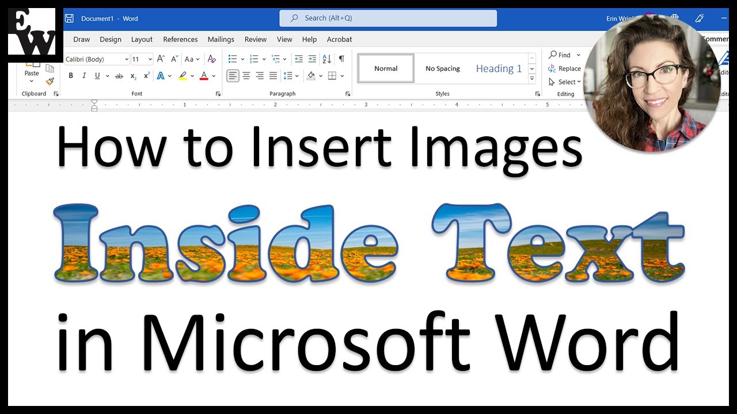Open the View ribbon tab
Screen dimensions: 737x414
pos(284,40)
